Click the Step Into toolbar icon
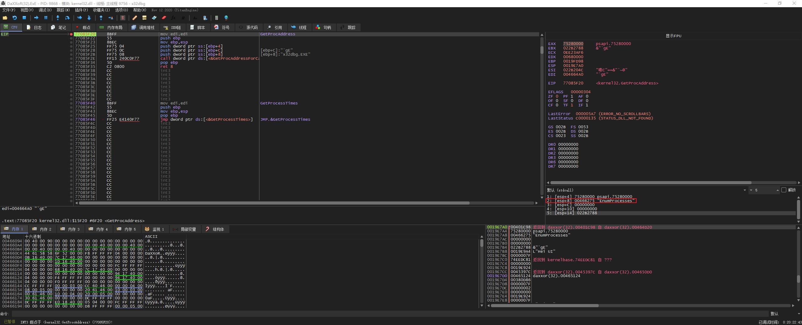The height and width of the screenshot is (325, 802). (x=58, y=18)
